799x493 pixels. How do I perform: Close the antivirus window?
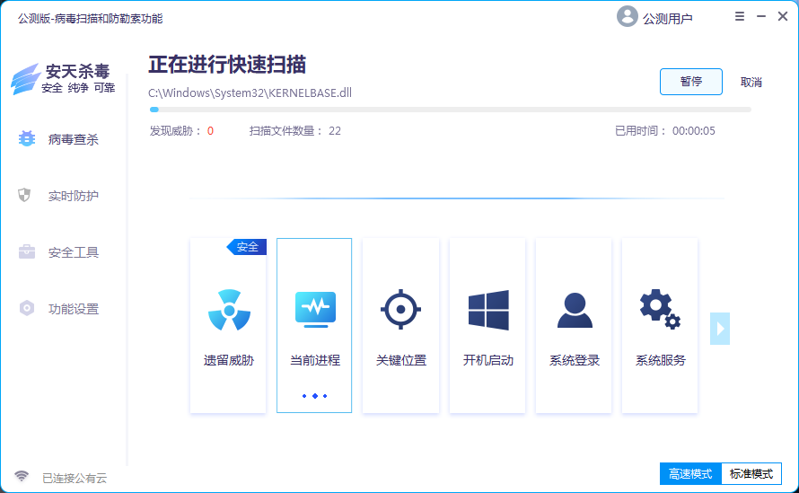783,17
